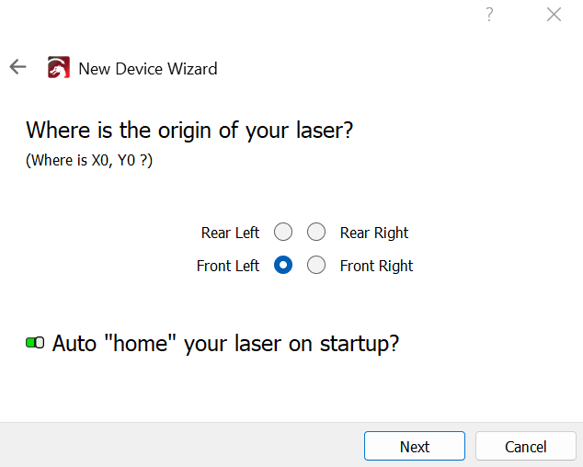Click the empty footer bar left of Next
The height and width of the screenshot is (467, 583).
coord(184,446)
